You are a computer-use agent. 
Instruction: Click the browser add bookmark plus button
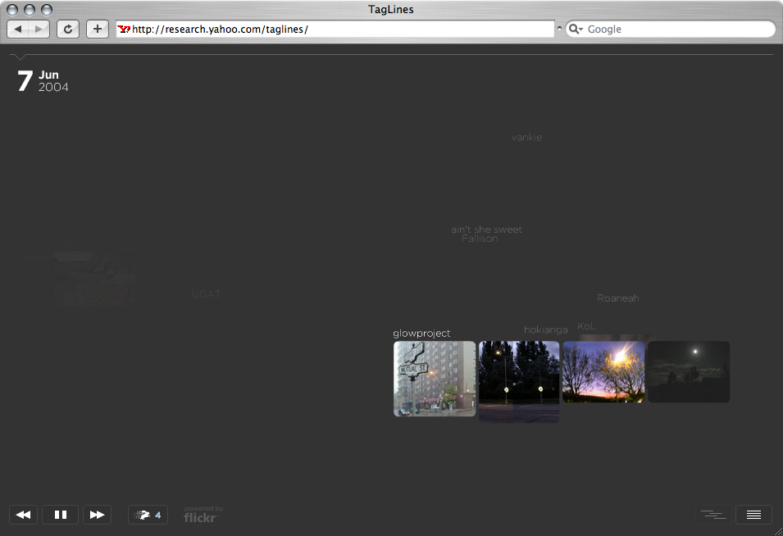pos(98,29)
